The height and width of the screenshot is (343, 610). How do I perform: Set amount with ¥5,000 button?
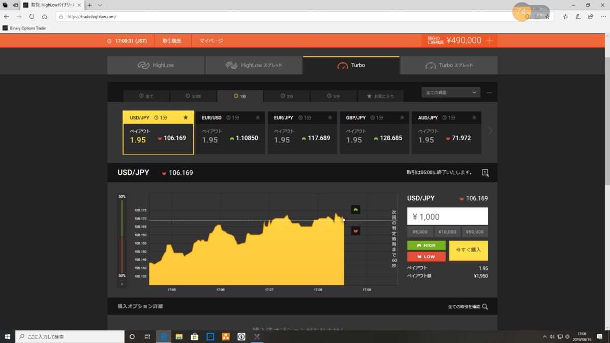coord(420,232)
